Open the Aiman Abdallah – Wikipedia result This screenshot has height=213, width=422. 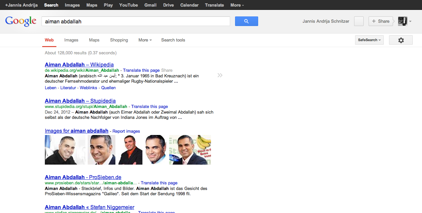tap(79, 65)
